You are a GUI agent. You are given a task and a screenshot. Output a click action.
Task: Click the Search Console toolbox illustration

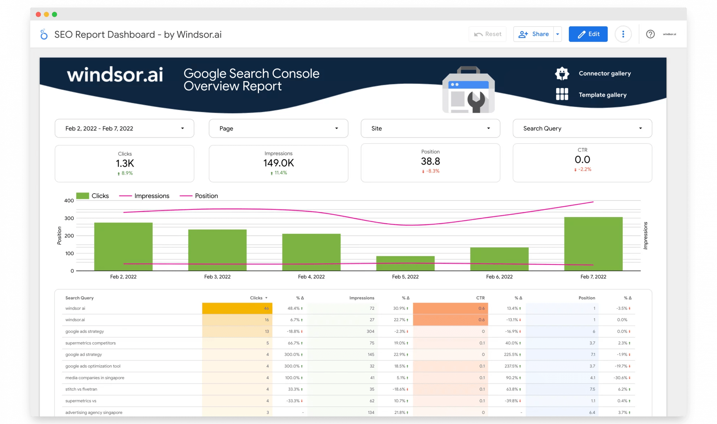[x=468, y=90]
